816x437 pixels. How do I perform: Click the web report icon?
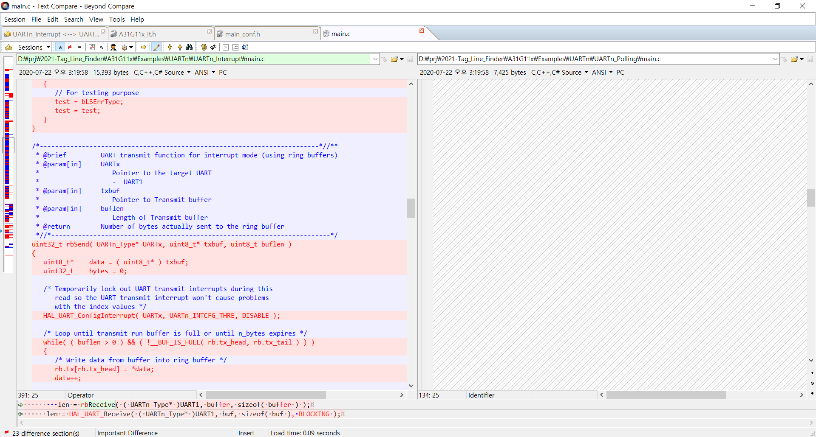point(245,47)
